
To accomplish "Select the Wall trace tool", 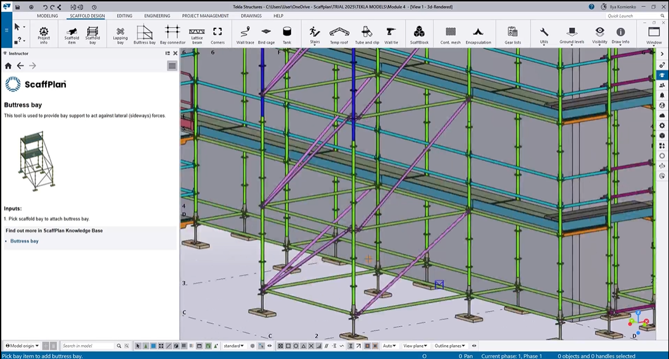I will (245, 35).
